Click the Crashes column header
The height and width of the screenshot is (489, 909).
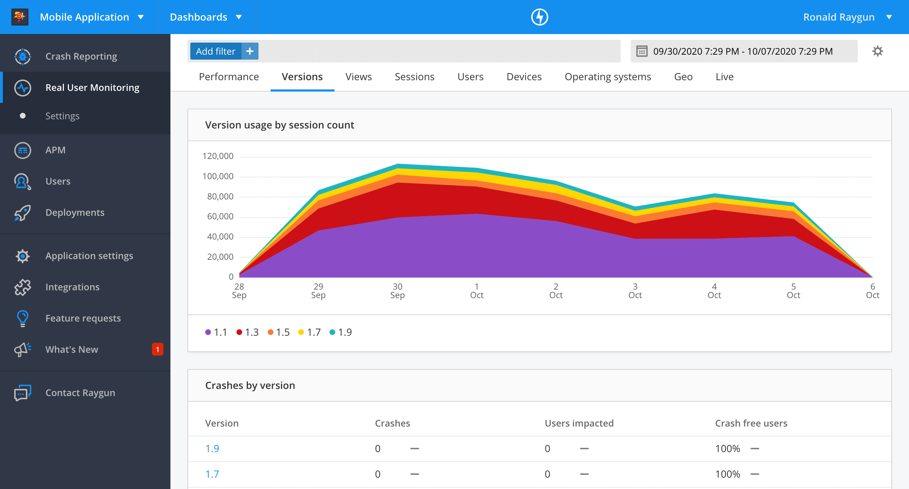point(392,423)
